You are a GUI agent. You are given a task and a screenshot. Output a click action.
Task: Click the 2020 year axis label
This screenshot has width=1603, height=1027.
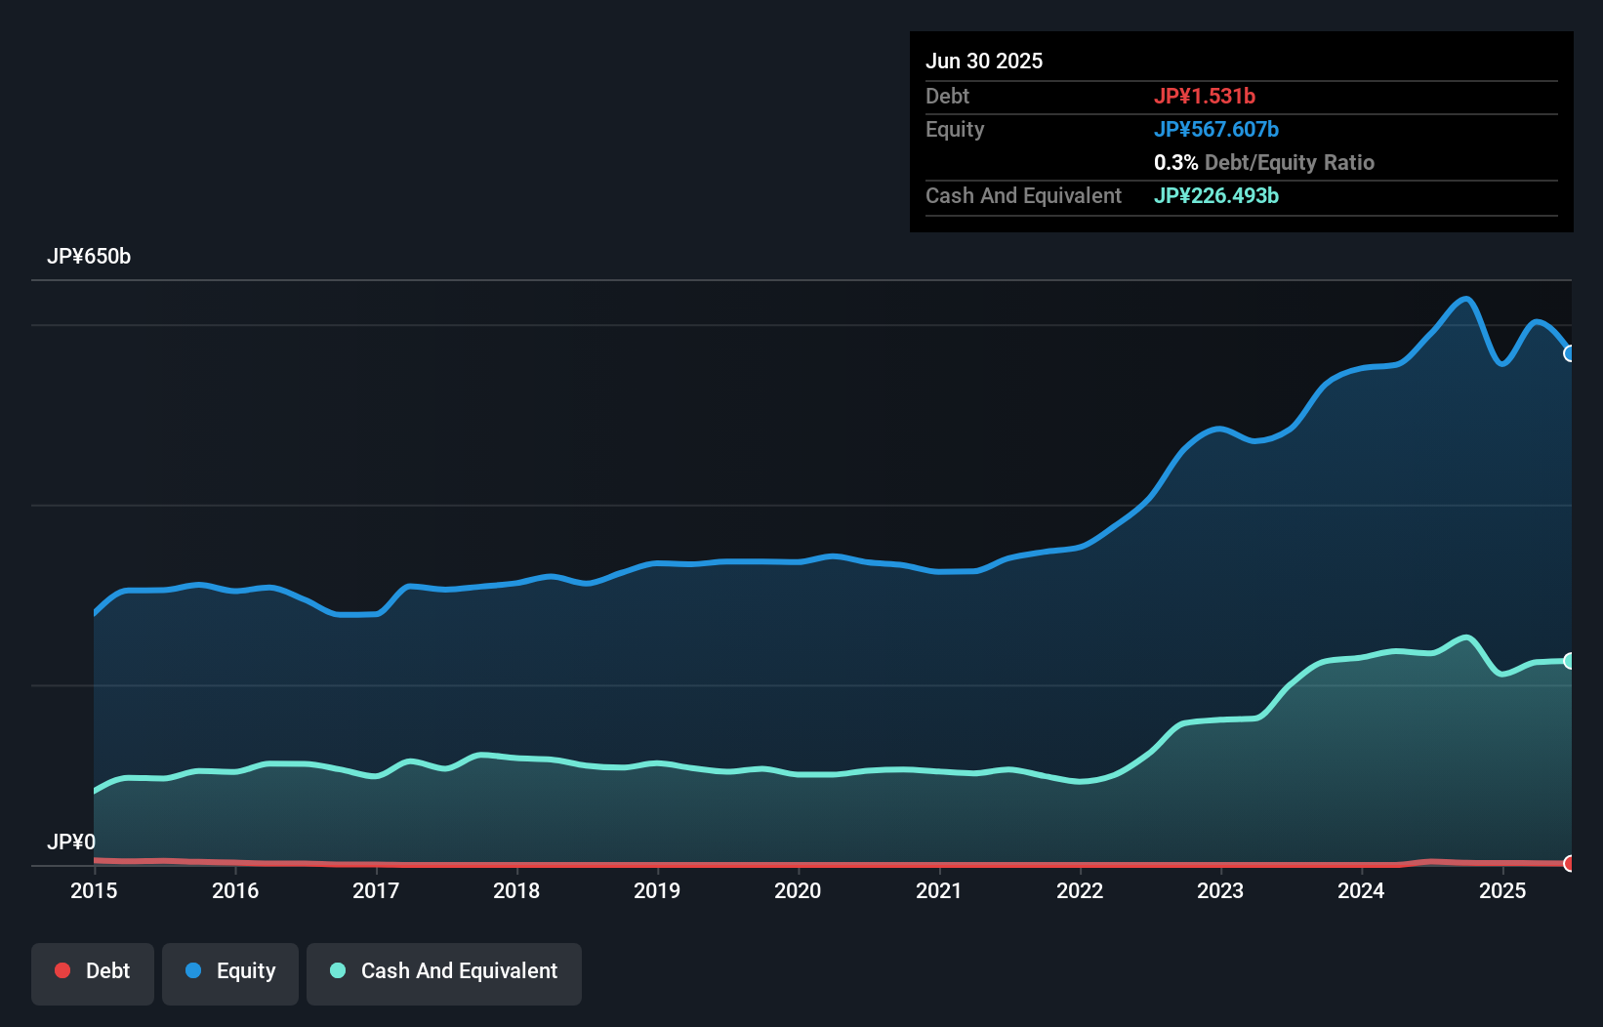[798, 890]
